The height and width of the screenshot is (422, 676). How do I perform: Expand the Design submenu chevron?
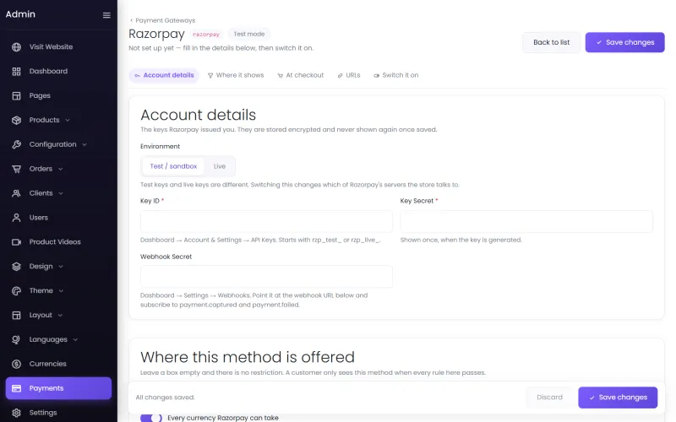coord(61,267)
